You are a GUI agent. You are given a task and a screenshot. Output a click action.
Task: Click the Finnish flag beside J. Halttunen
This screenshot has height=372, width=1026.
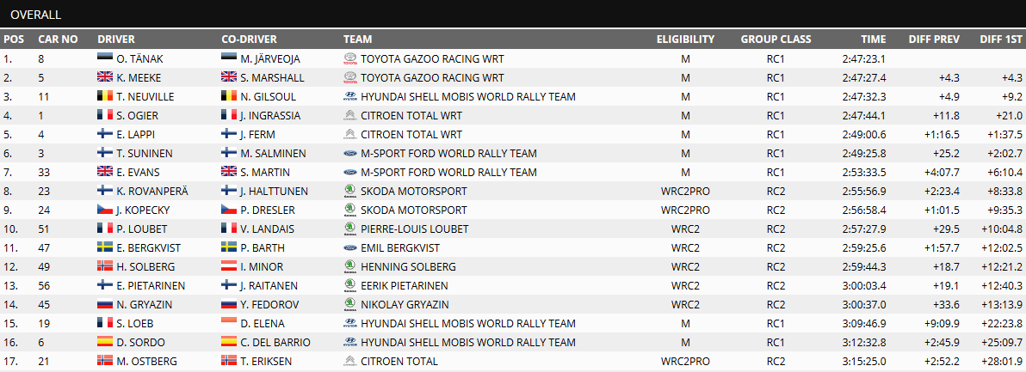pyautogui.click(x=229, y=192)
